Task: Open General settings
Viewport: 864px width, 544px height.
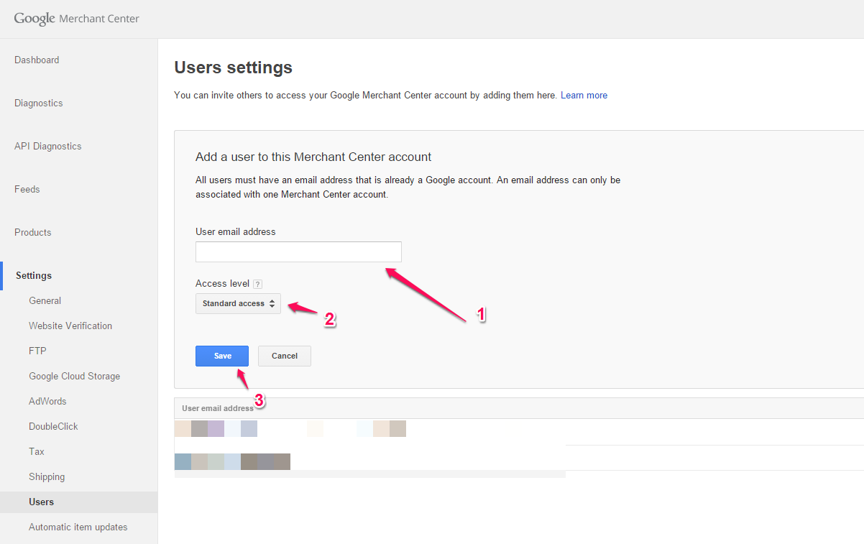Action: (45, 300)
